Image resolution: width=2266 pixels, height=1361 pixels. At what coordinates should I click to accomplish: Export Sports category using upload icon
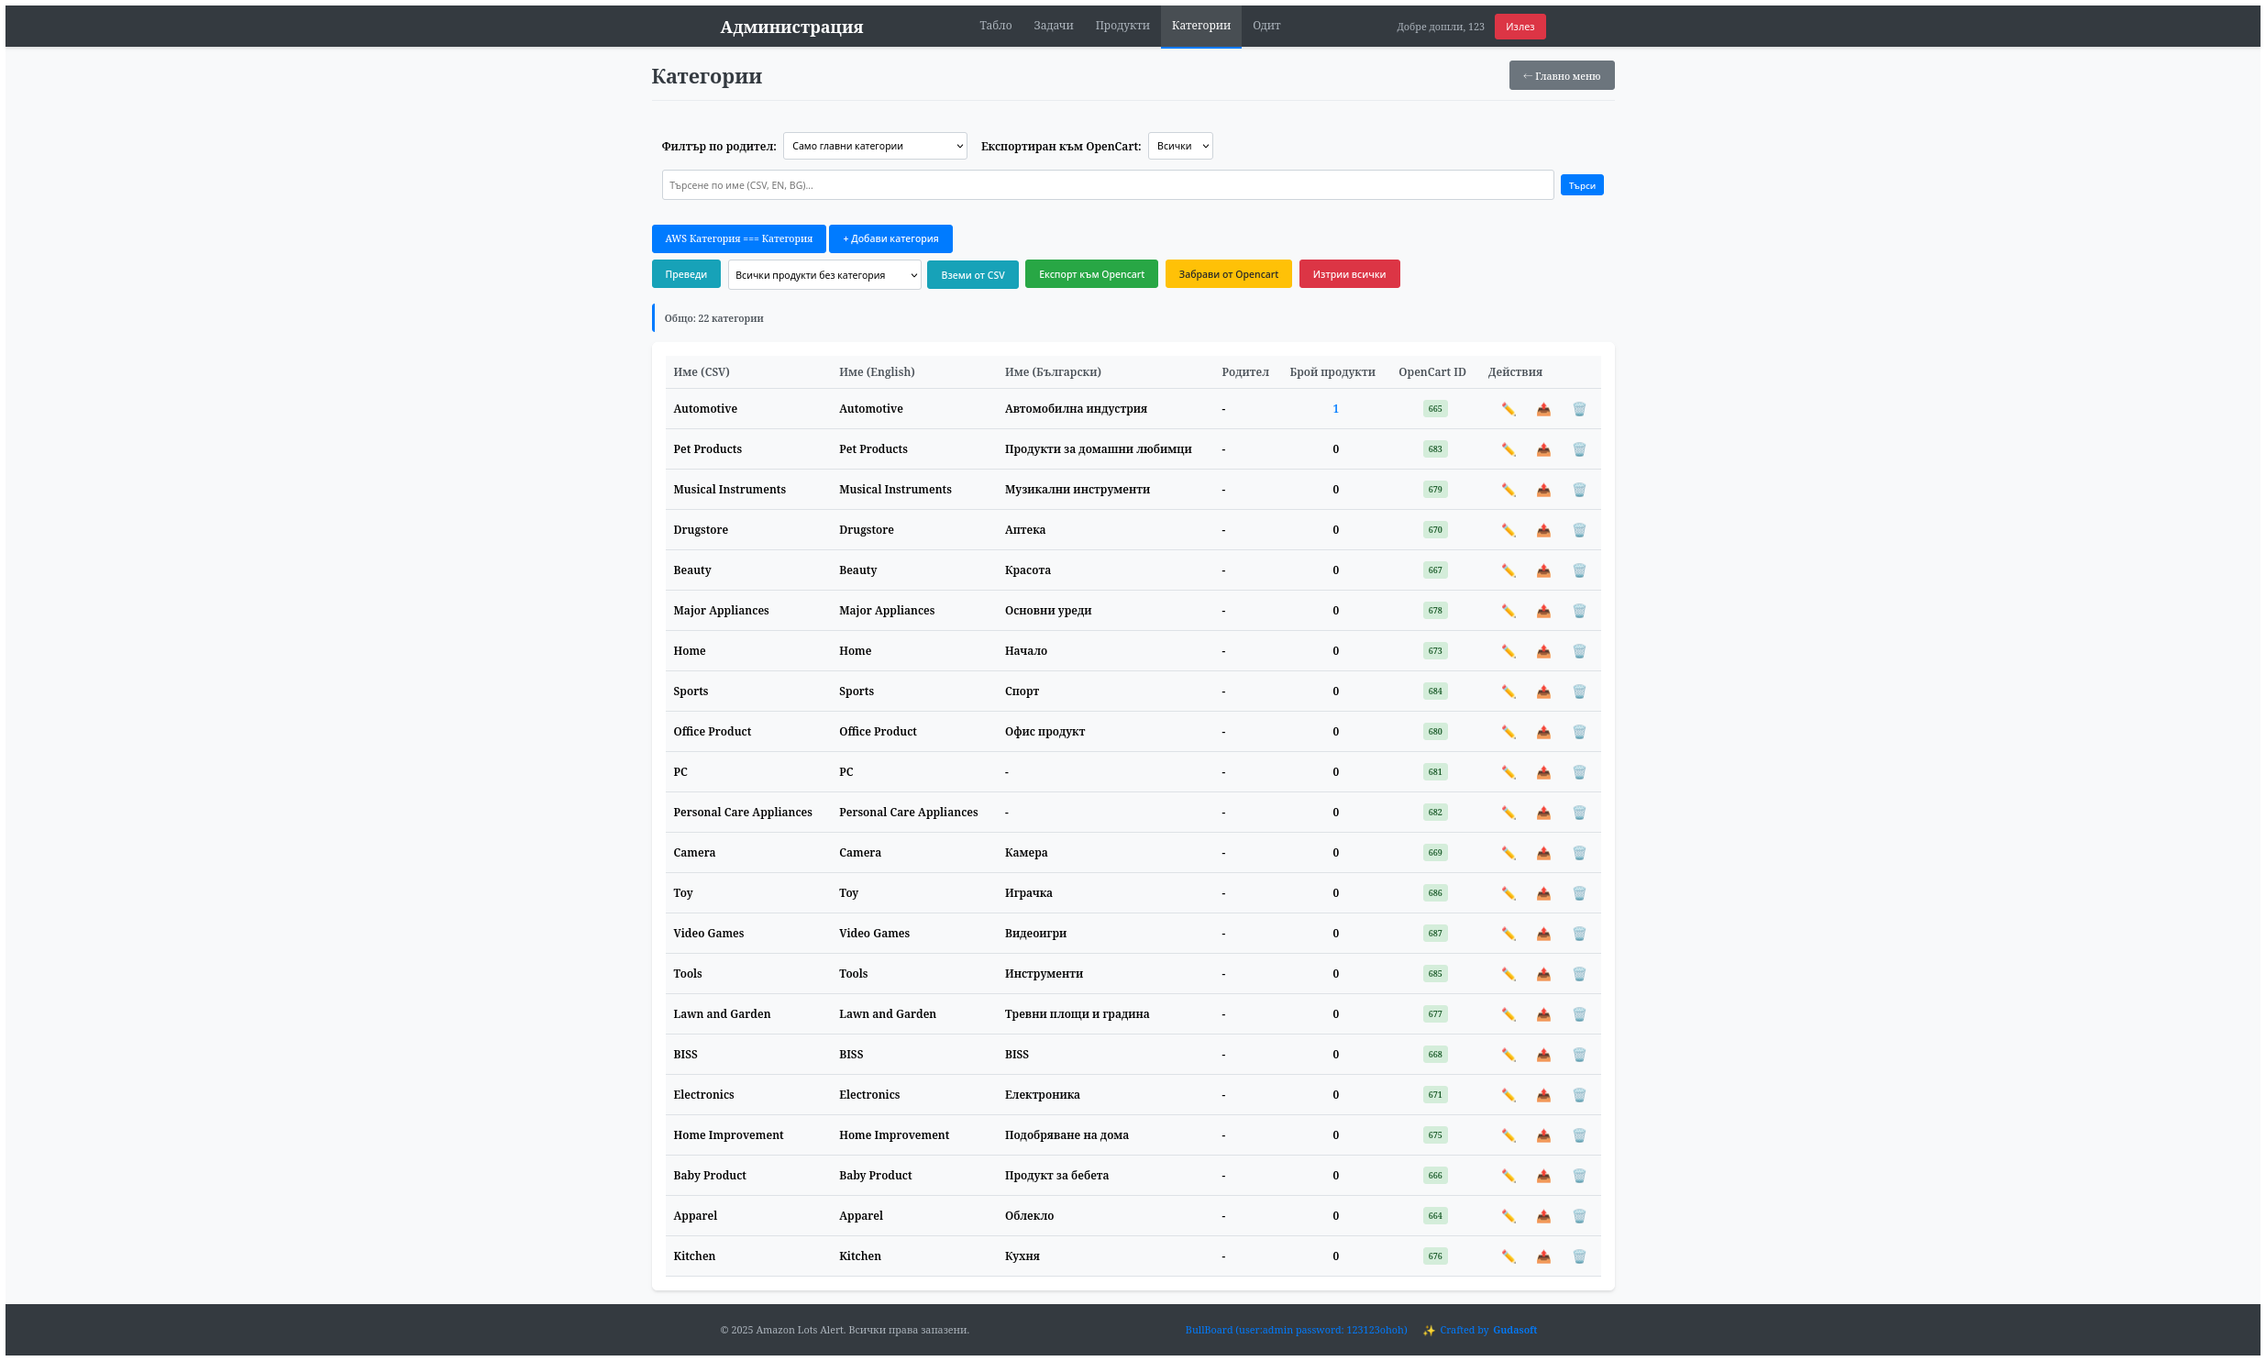click(x=1543, y=692)
